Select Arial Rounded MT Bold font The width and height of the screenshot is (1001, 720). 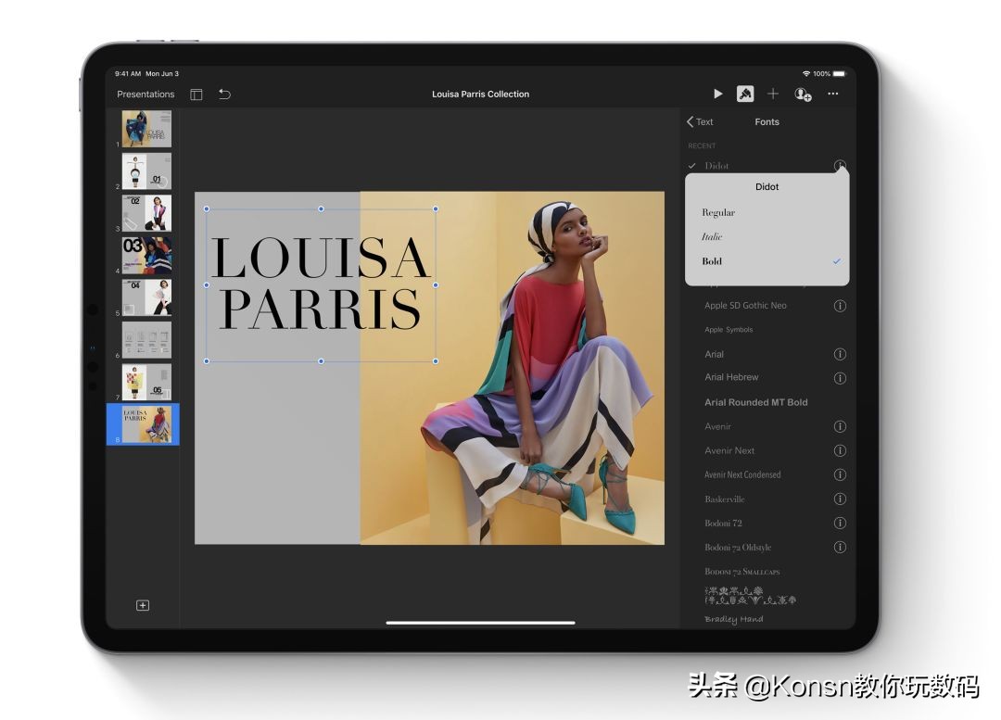756,402
